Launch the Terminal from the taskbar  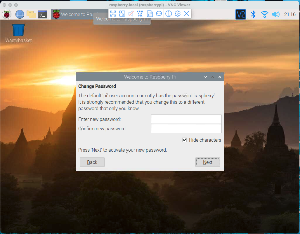pyautogui.click(x=43, y=14)
